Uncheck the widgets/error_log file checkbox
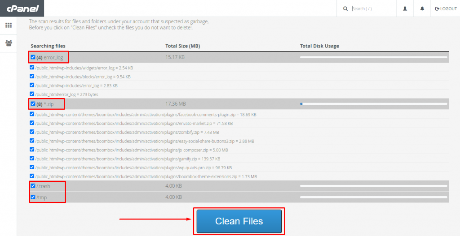 [x=32, y=67]
